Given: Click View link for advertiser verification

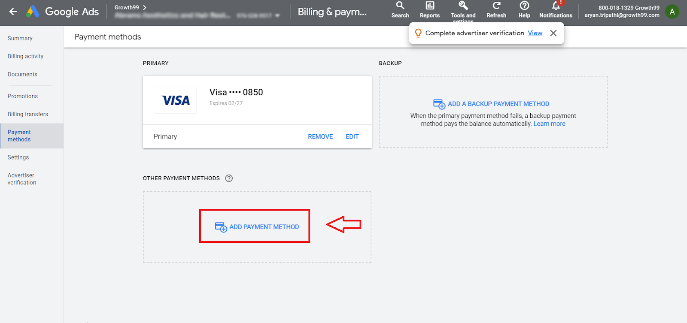Looking at the screenshot, I should (535, 33).
